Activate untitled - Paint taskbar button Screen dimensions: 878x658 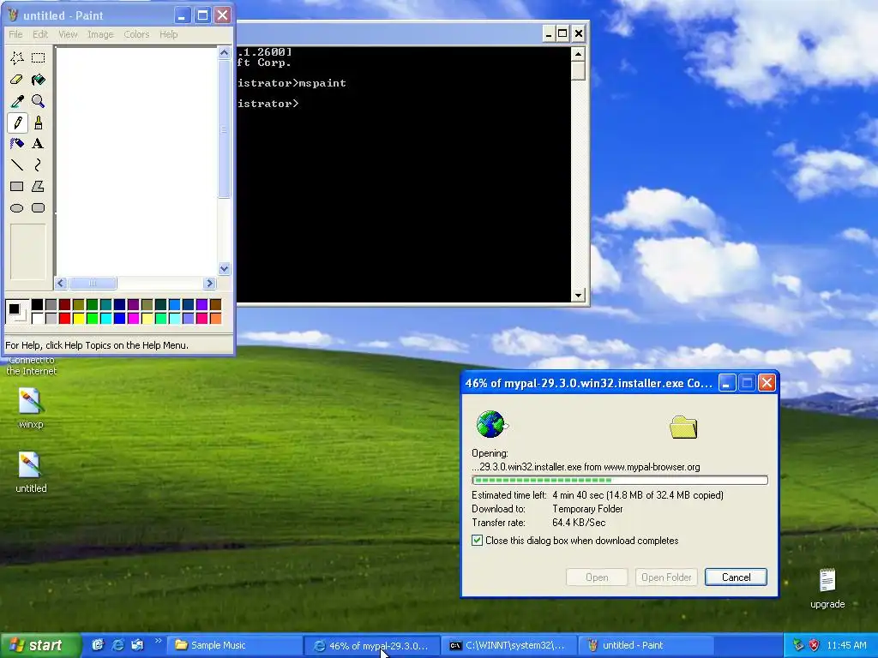point(647,645)
